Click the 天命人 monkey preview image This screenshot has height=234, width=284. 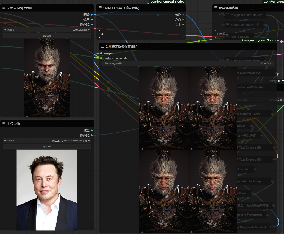(47, 78)
